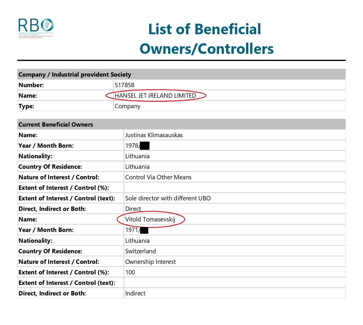Click the empty Extent of Interest percent cell
The height and width of the screenshot is (325, 363).
pos(235,188)
